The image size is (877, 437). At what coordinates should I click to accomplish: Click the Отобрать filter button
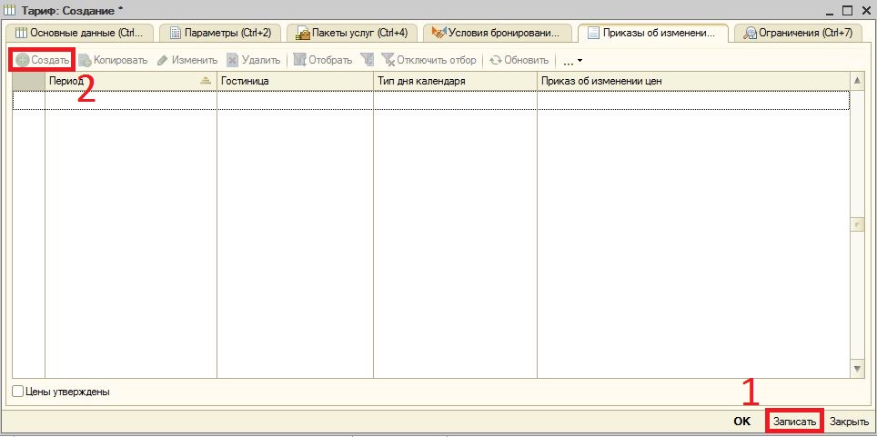coord(323,60)
